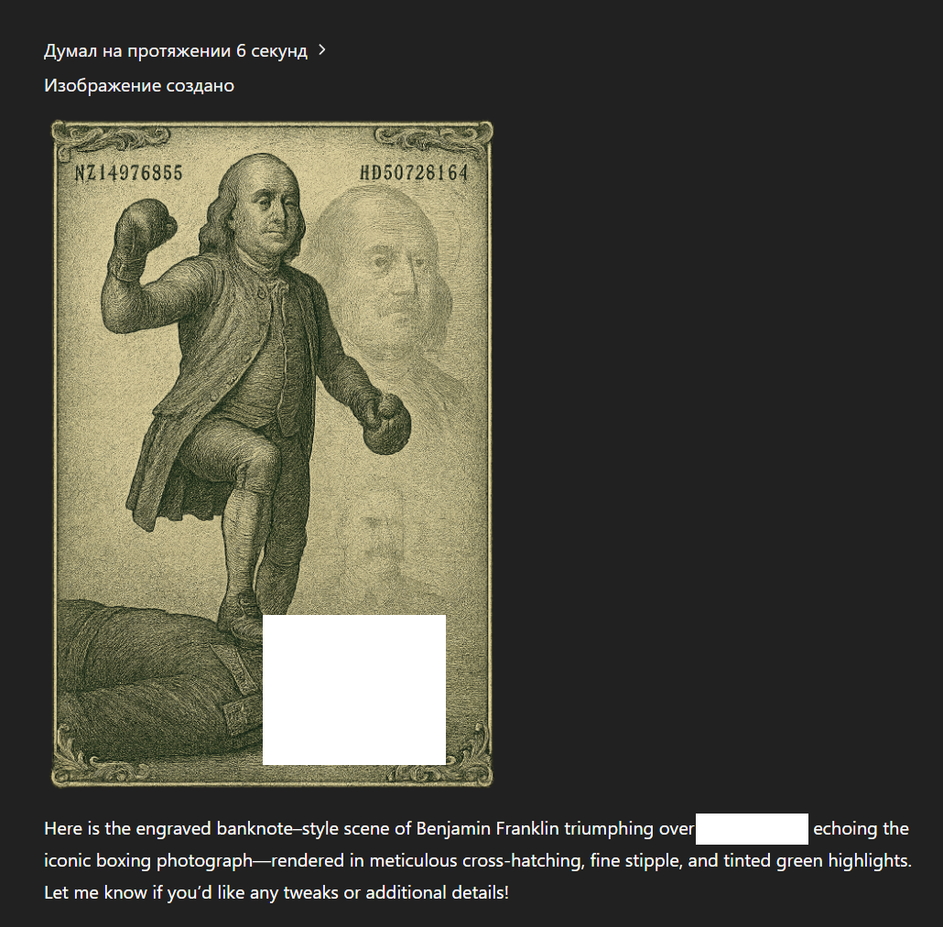
Task: Click the white redaction box in image
Action: click(354, 690)
